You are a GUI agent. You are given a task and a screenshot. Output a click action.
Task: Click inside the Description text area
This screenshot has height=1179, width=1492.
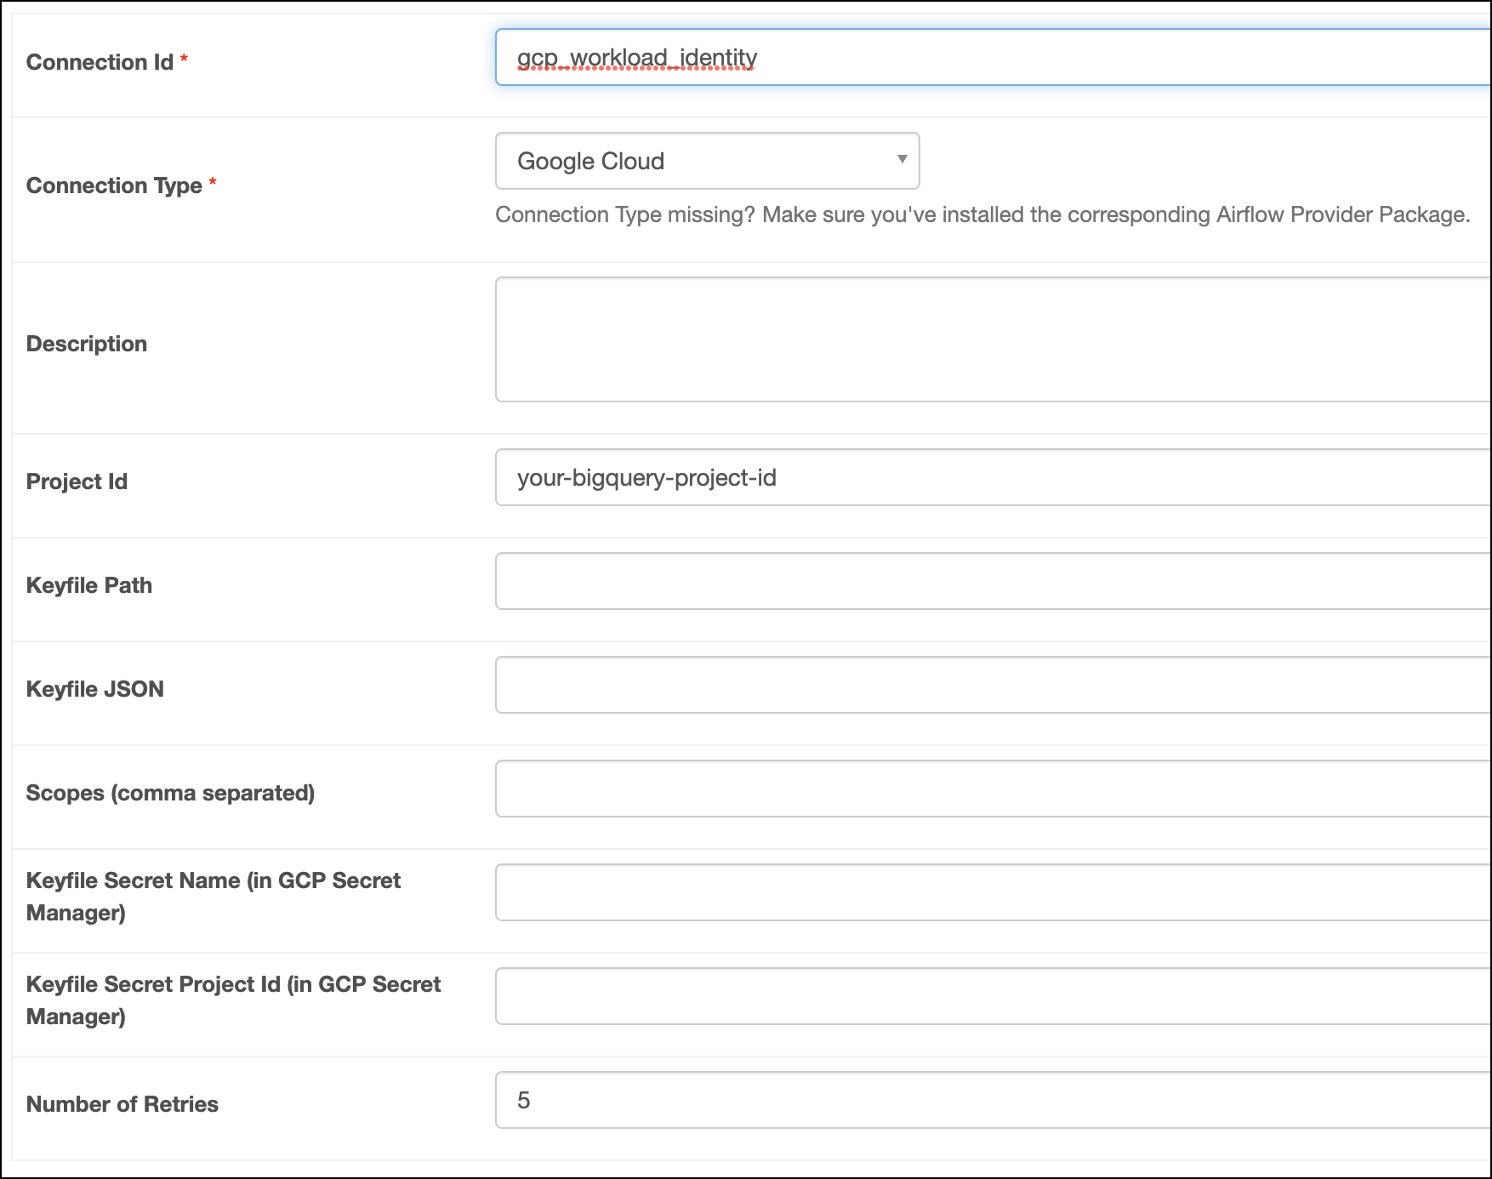[936, 339]
